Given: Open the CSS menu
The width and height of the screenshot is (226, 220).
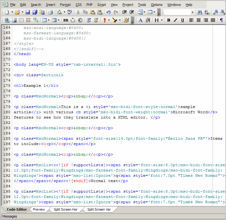Looking at the screenshot, I should [79, 5].
